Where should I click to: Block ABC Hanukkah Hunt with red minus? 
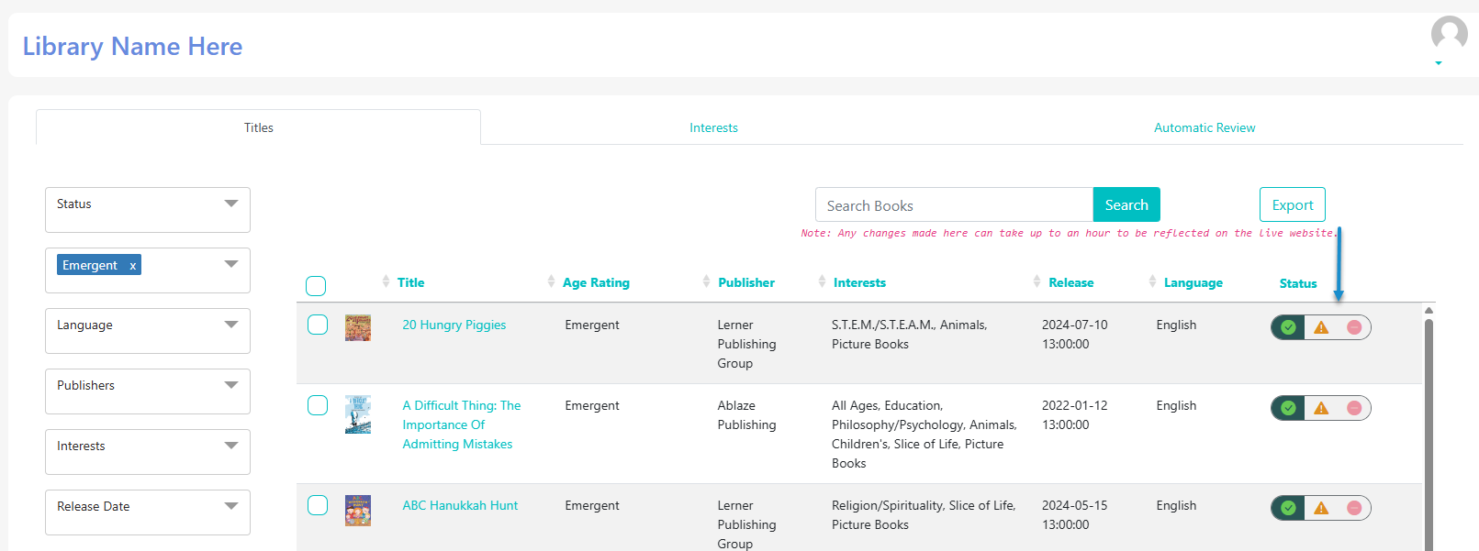tap(1354, 508)
